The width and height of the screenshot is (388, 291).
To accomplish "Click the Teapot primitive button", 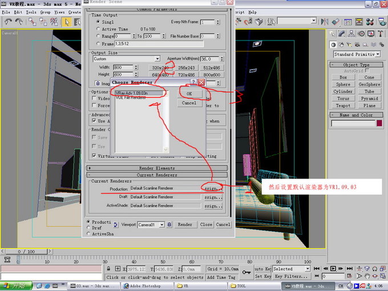I will tap(343, 106).
